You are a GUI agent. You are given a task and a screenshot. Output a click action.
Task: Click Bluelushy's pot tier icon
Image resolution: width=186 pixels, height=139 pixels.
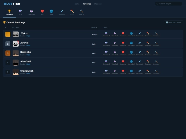tap(106, 52)
